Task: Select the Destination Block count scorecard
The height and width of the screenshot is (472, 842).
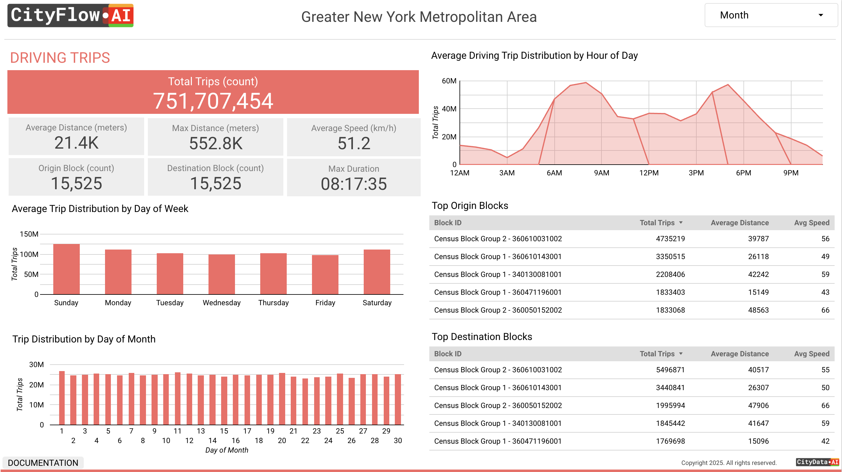Action: [215, 177]
